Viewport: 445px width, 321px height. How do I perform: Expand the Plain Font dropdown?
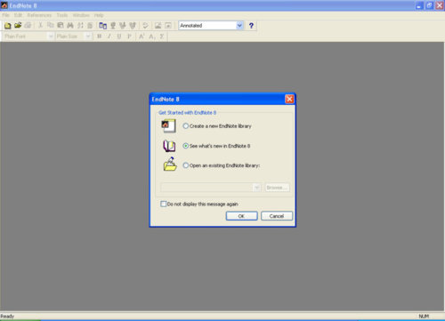pos(51,36)
